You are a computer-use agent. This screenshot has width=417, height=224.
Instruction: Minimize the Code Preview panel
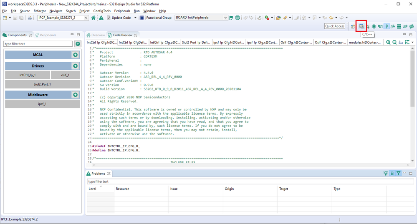(404, 35)
